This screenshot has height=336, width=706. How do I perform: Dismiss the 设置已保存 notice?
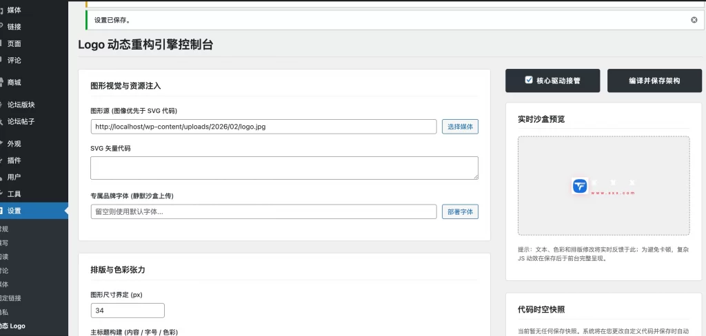694,20
